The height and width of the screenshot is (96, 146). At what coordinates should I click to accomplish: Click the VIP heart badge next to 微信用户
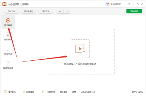(x=111, y=4)
